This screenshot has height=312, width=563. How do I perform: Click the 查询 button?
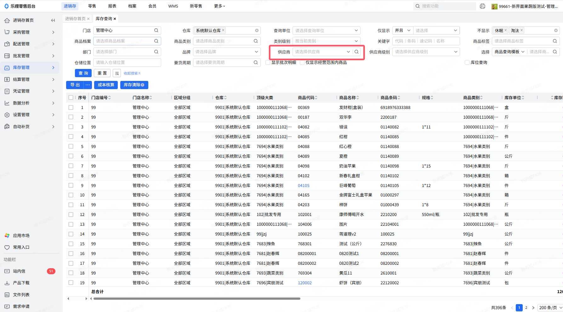tap(83, 73)
